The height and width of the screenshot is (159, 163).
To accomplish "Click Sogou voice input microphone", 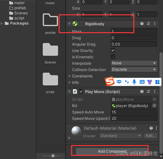I will click(134, 82).
